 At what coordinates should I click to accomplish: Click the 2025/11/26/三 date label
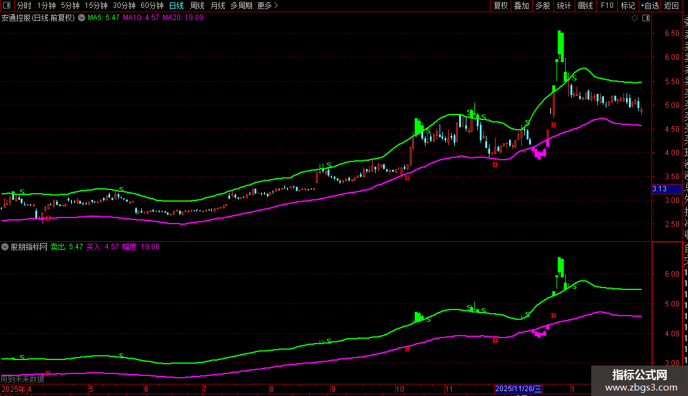(x=518, y=389)
